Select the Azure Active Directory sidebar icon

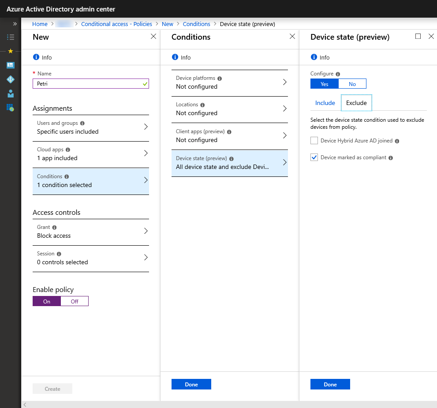click(x=11, y=79)
